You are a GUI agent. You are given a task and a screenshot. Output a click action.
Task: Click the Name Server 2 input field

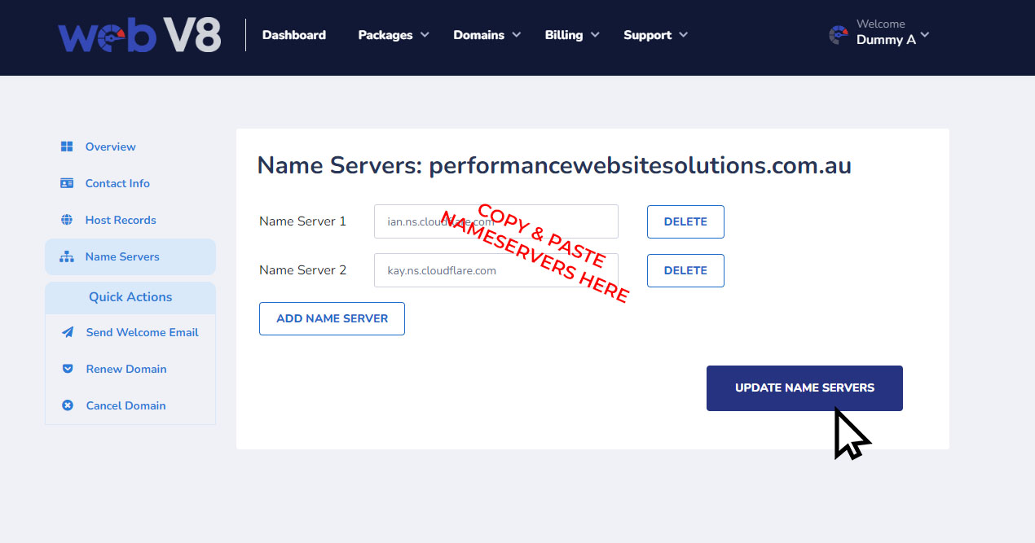tap(495, 270)
